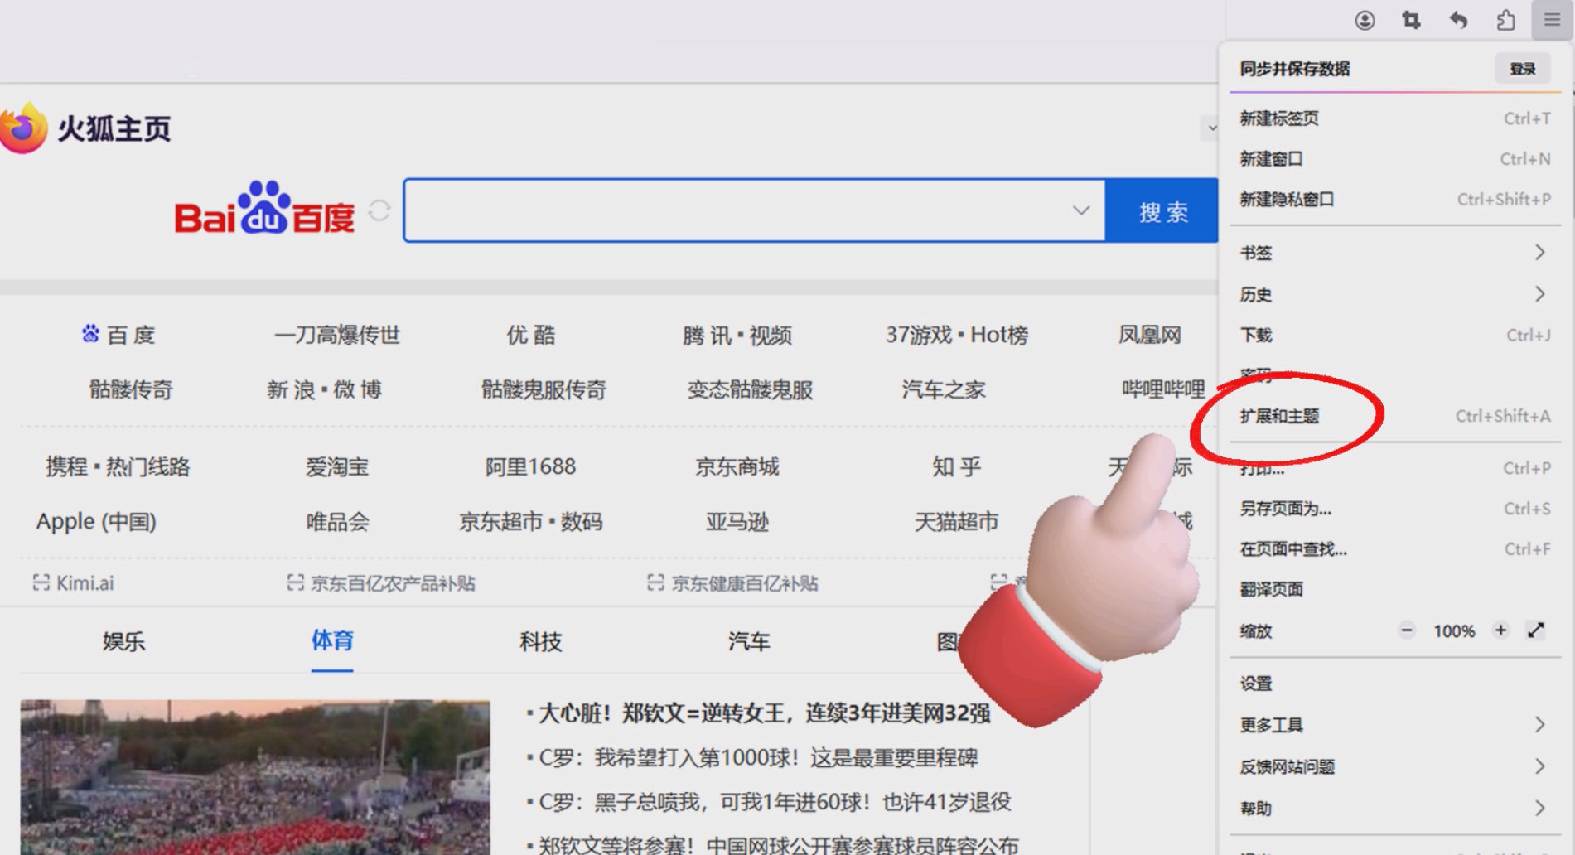Open the Firefox account icon in toolbar
Screen dimensions: 1575x855
click(x=1364, y=20)
